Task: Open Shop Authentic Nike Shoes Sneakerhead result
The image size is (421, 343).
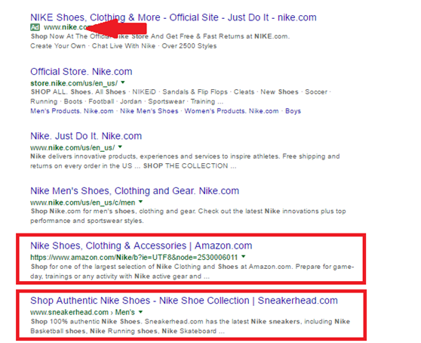Action: (x=184, y=301)
